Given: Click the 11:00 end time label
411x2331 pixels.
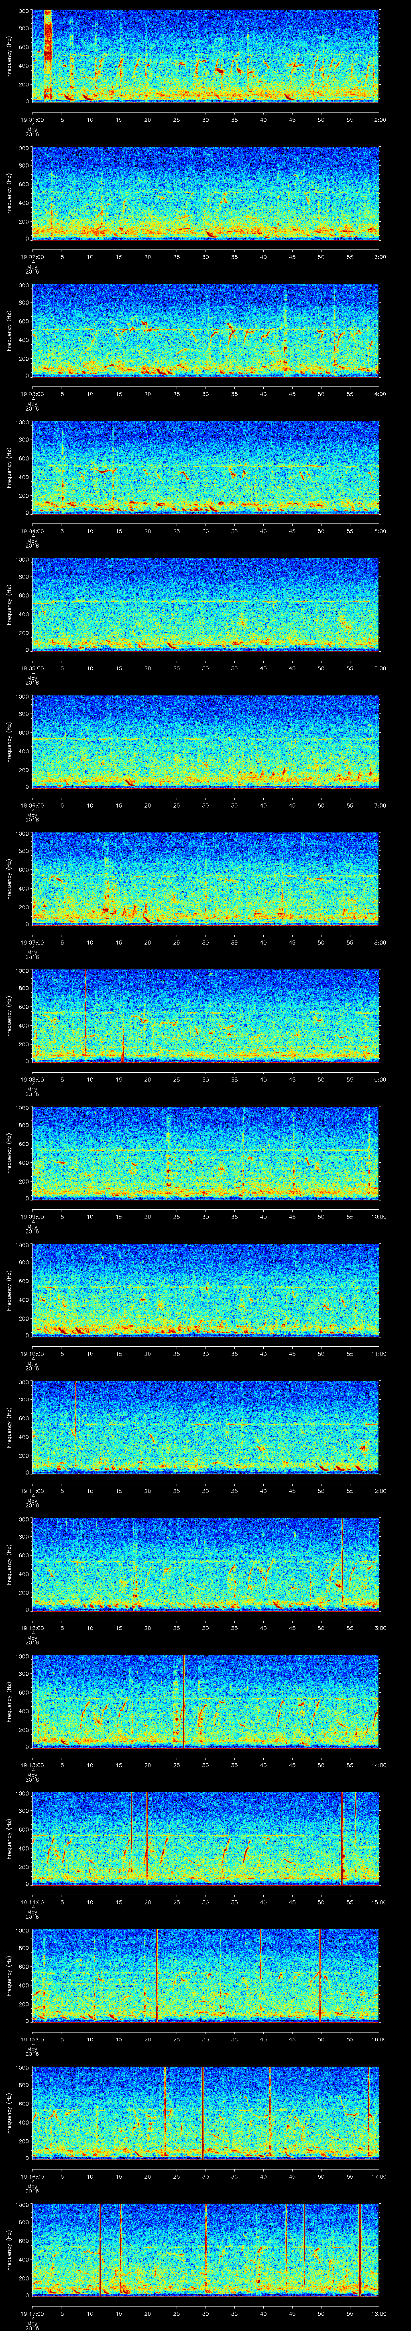Looking at the screenshot, I should [x=379, y=1353].
